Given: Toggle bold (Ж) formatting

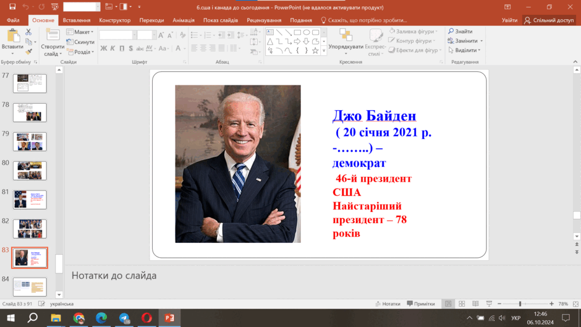Looking at the screenshot, I should (104, 48).
